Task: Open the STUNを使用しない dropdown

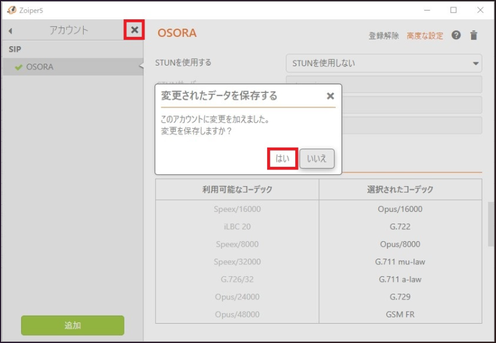Action: click(384, 63)
